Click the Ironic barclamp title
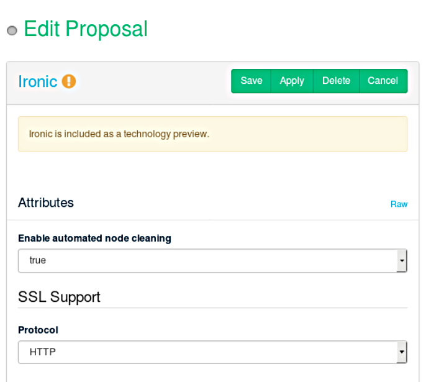 click(38, 81)
